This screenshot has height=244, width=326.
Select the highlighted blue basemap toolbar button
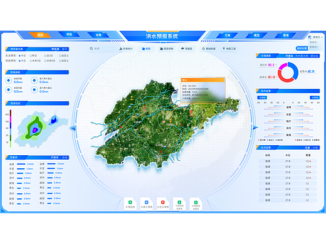coord(146,49)
